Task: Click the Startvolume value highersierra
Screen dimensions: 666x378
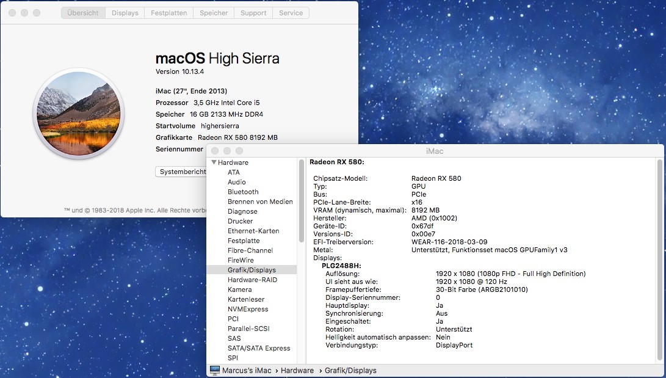Action: click(220, 126)
